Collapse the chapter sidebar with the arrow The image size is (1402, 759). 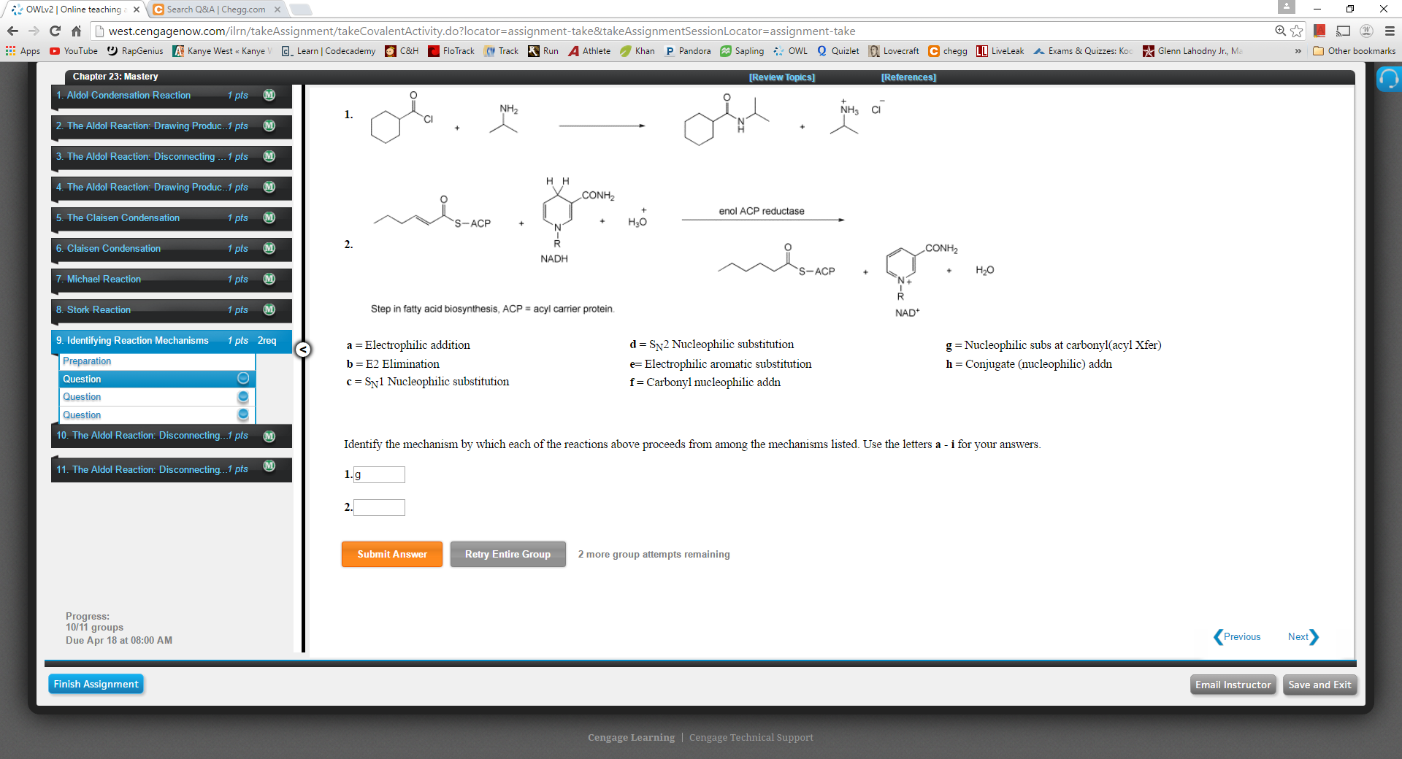click(x=303, y=350)
